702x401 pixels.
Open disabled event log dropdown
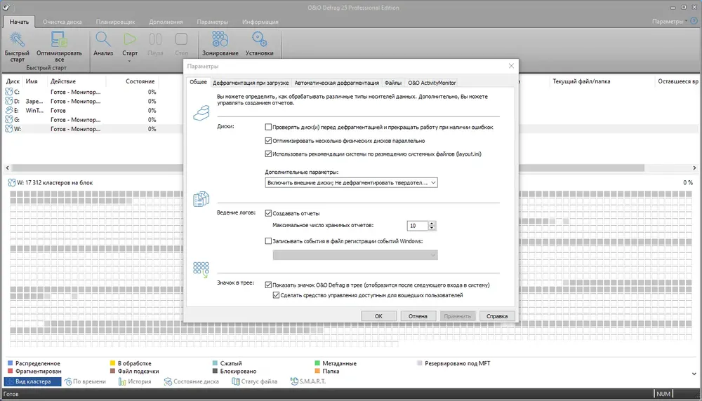(x=355, y=254)
